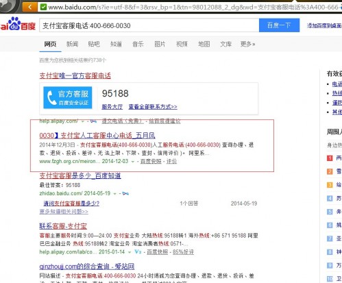Click the 给百度提建议 link

pos(164,121)
